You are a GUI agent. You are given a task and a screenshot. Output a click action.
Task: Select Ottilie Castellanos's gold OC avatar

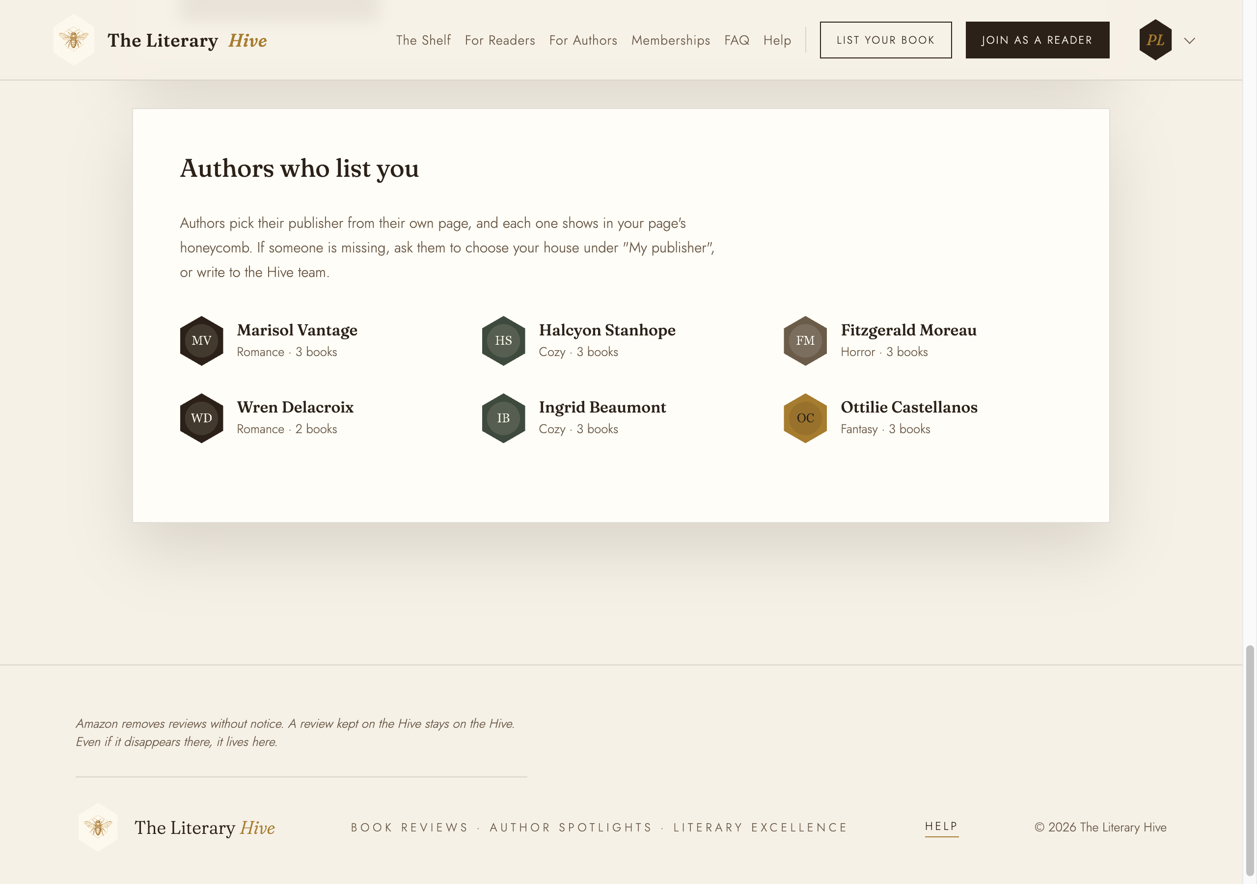click(805, 418)
